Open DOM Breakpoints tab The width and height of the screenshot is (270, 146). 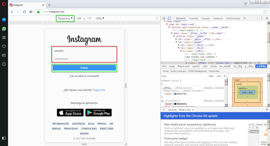point(197,71)
